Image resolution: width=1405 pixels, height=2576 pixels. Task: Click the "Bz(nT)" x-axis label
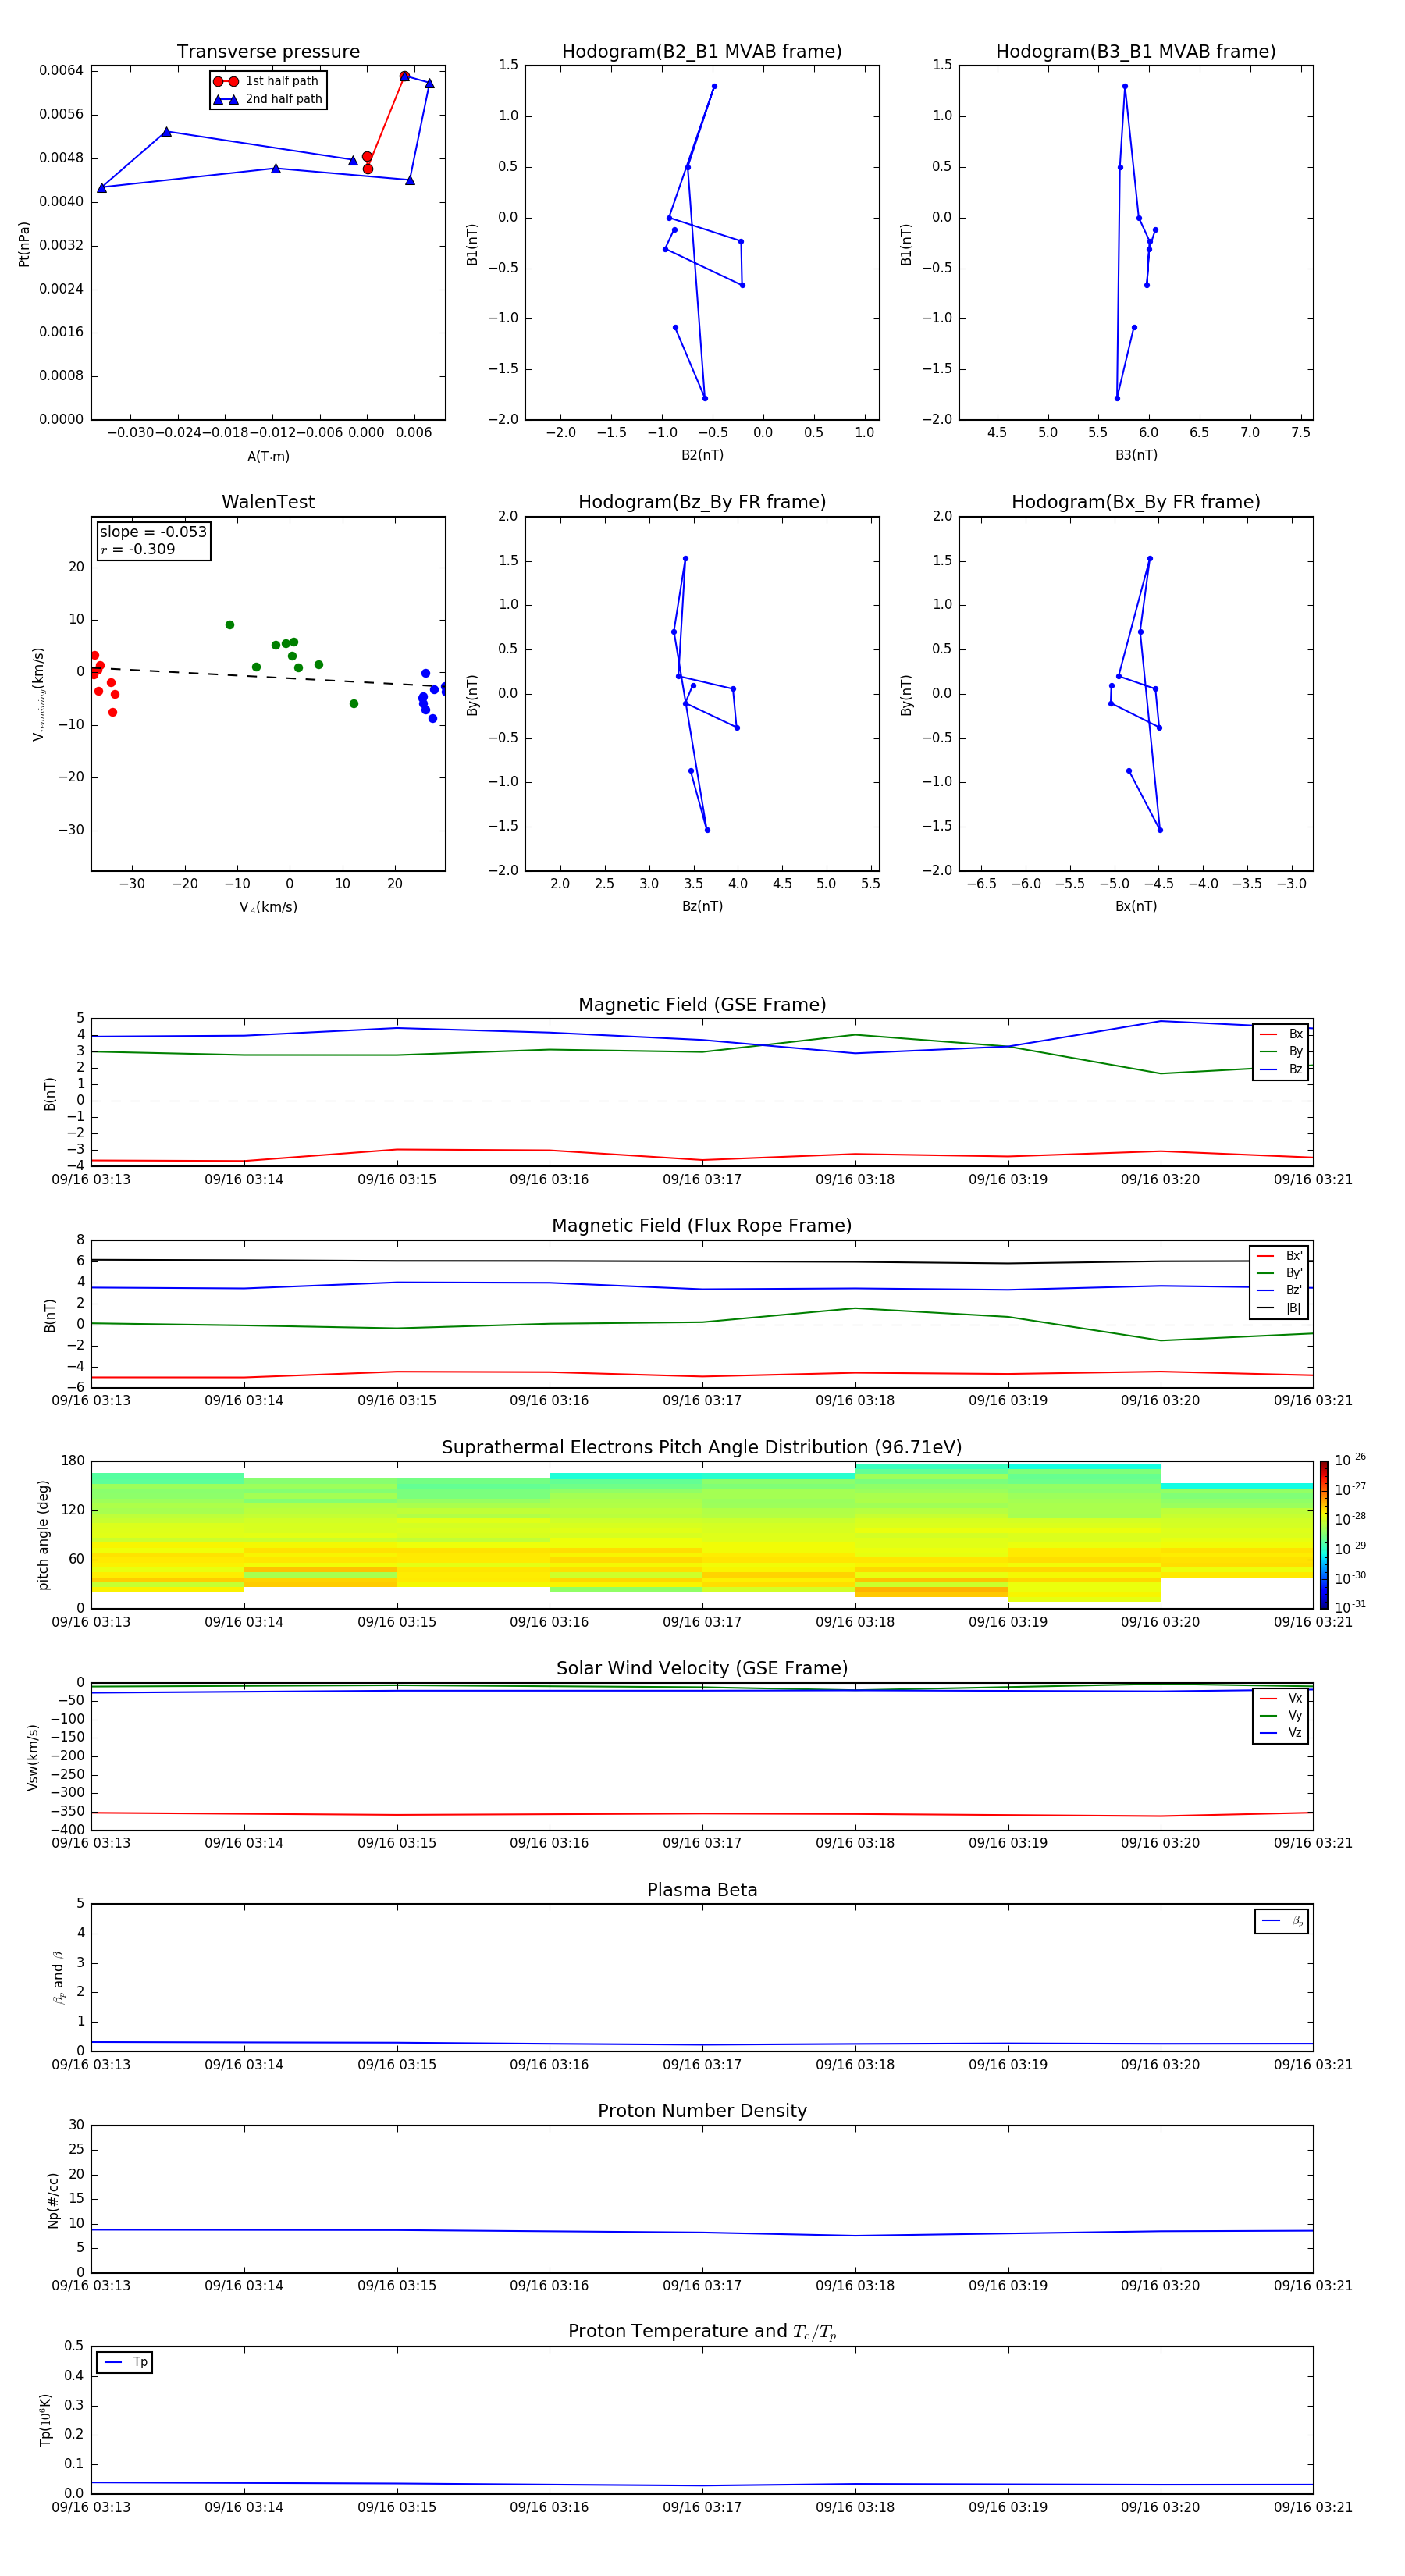[702, 906]
